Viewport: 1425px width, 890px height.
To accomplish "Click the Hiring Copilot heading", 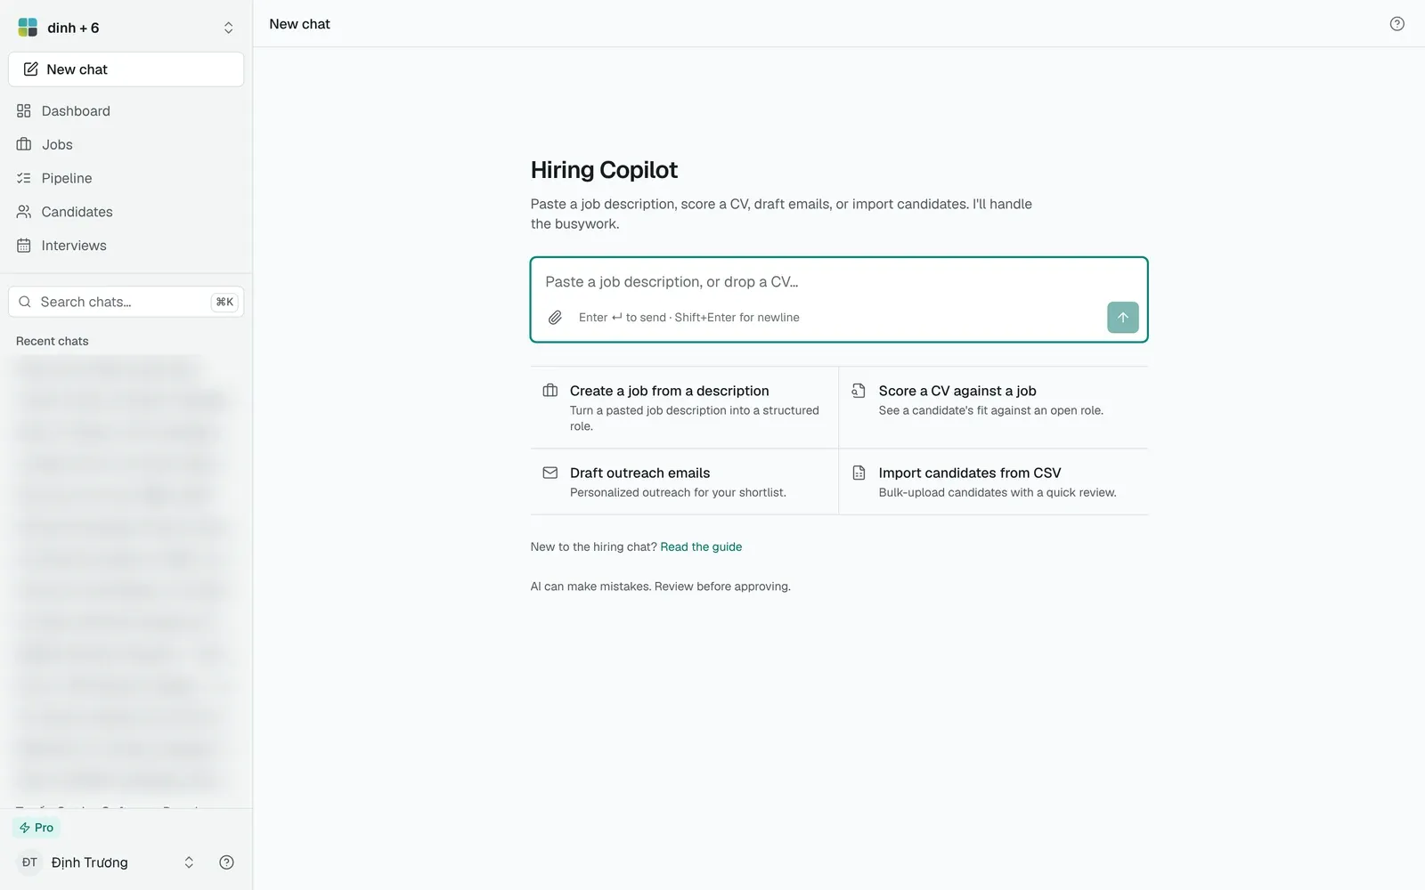I will point(604,170).
